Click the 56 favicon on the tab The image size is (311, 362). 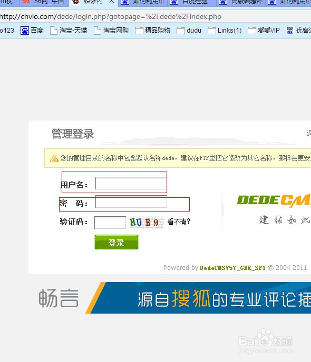(26, 2)
